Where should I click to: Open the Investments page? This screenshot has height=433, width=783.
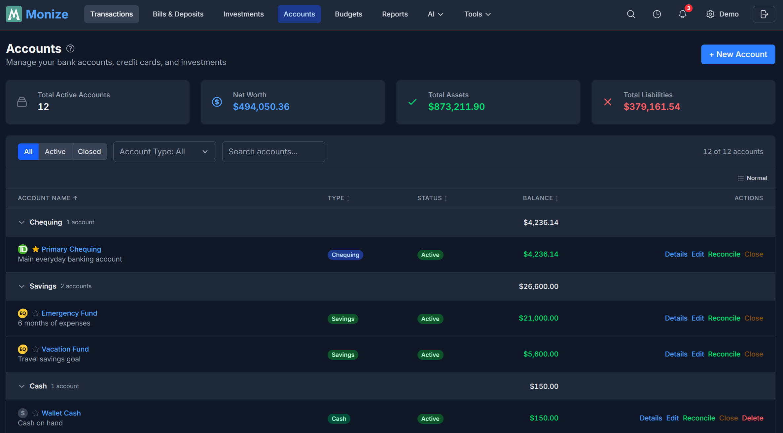pyautogui.click(x=243, y=14)
